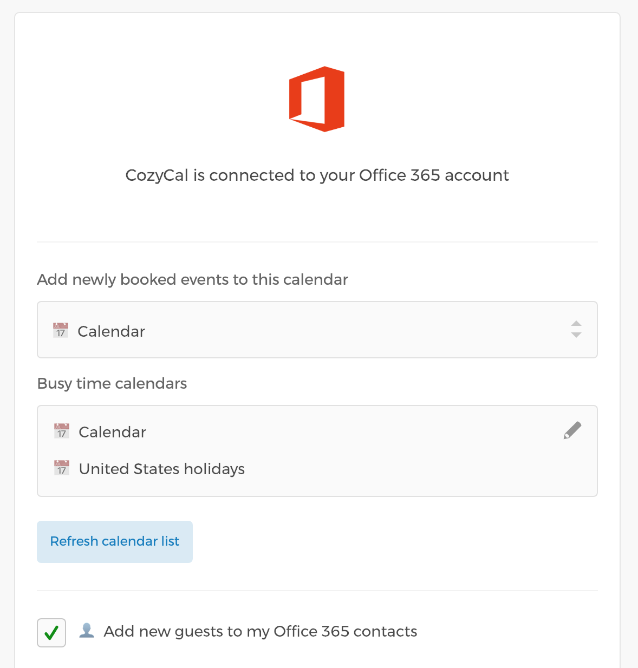Open the booked events calendar dropdown

point(317,330)
